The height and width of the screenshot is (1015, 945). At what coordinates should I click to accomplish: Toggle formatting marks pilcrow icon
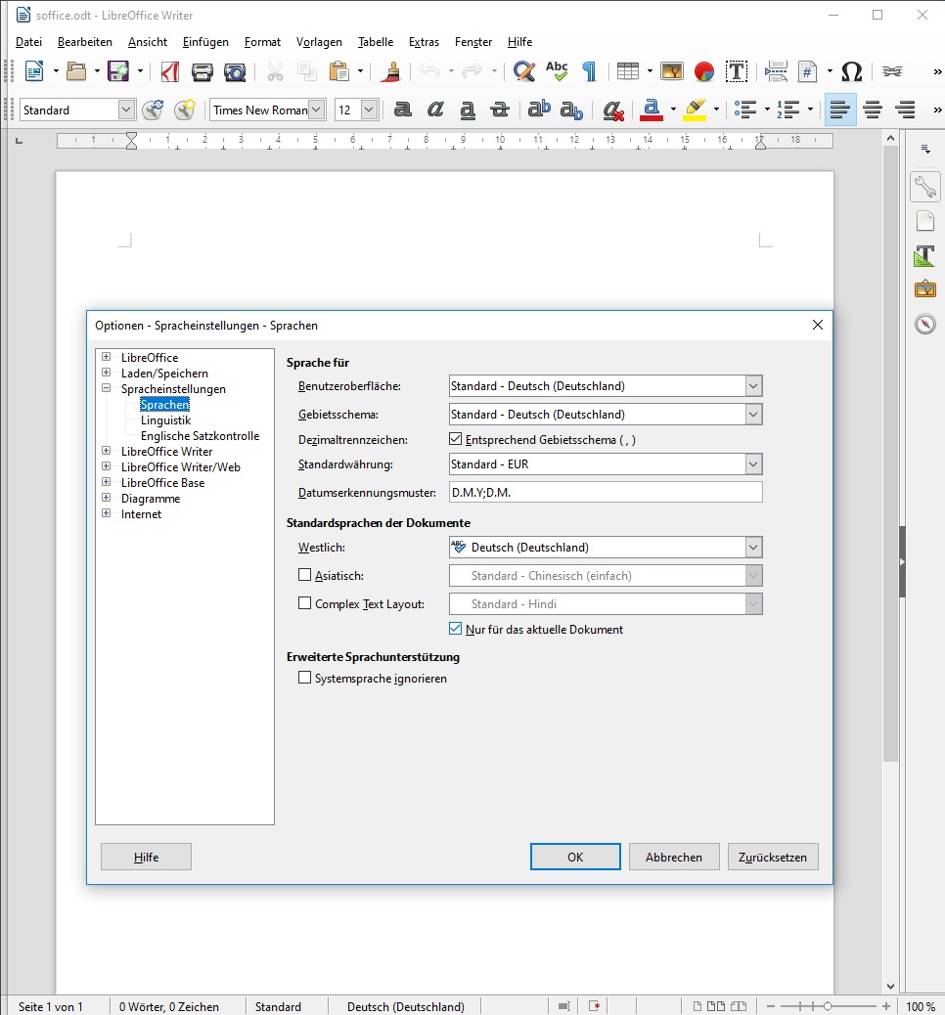590,71
